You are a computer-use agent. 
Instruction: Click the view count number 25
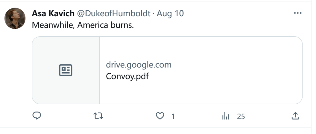pyautogui.click(x=241, y=116)
